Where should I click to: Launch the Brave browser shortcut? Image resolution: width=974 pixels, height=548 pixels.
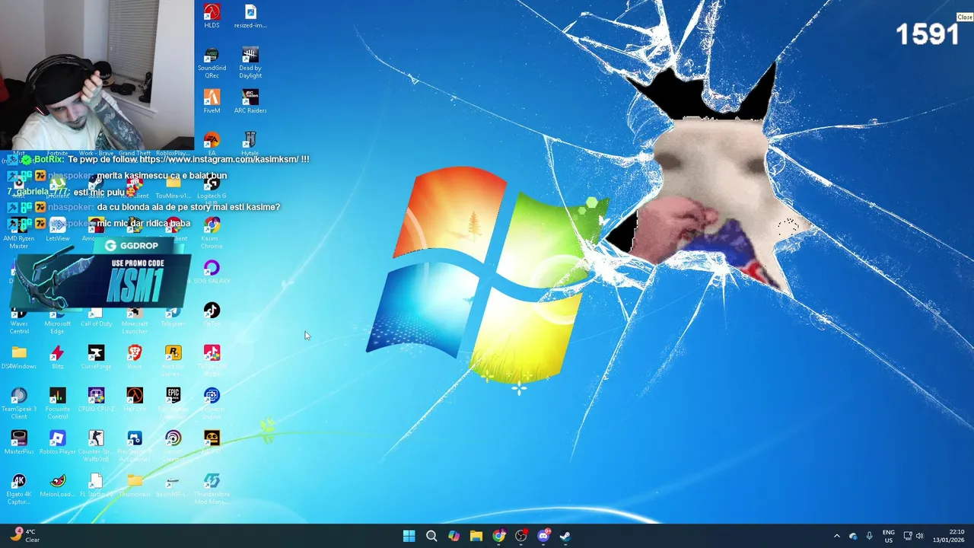[x=135, y=357]
